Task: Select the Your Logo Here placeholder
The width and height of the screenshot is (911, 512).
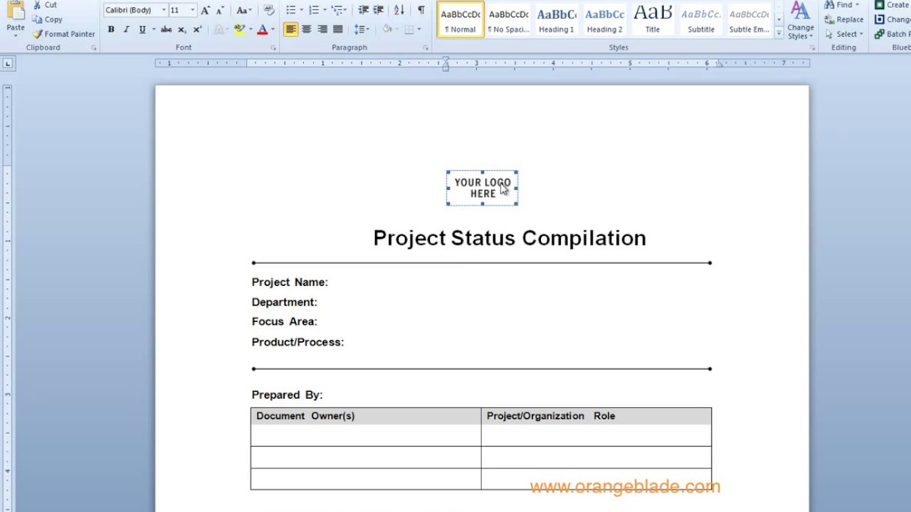Action: coord(482,188)
